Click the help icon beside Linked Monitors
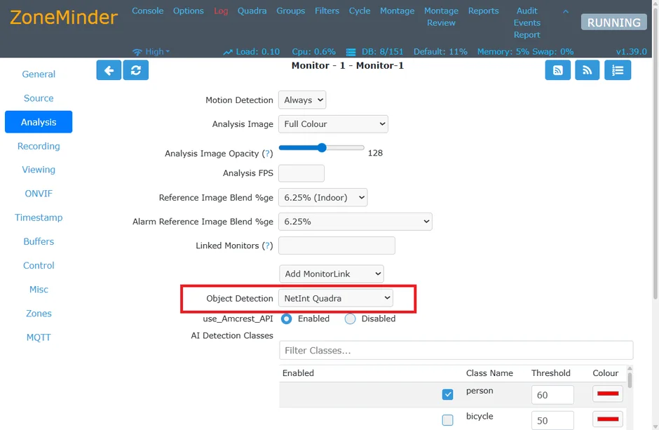Screen dimensions: 659x430 coord(267,246)
